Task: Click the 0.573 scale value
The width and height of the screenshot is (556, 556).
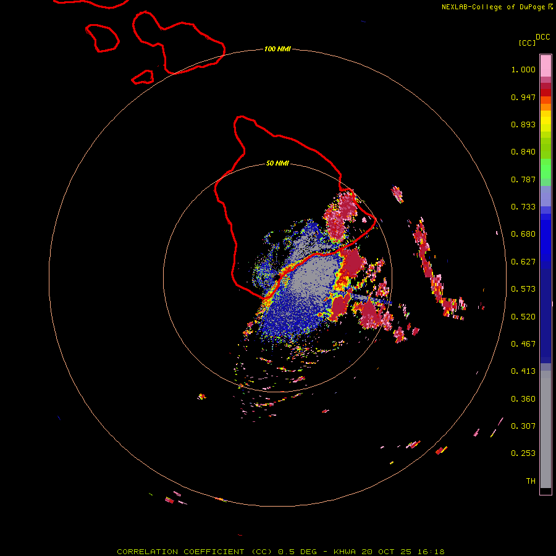Action: point(523,289)
